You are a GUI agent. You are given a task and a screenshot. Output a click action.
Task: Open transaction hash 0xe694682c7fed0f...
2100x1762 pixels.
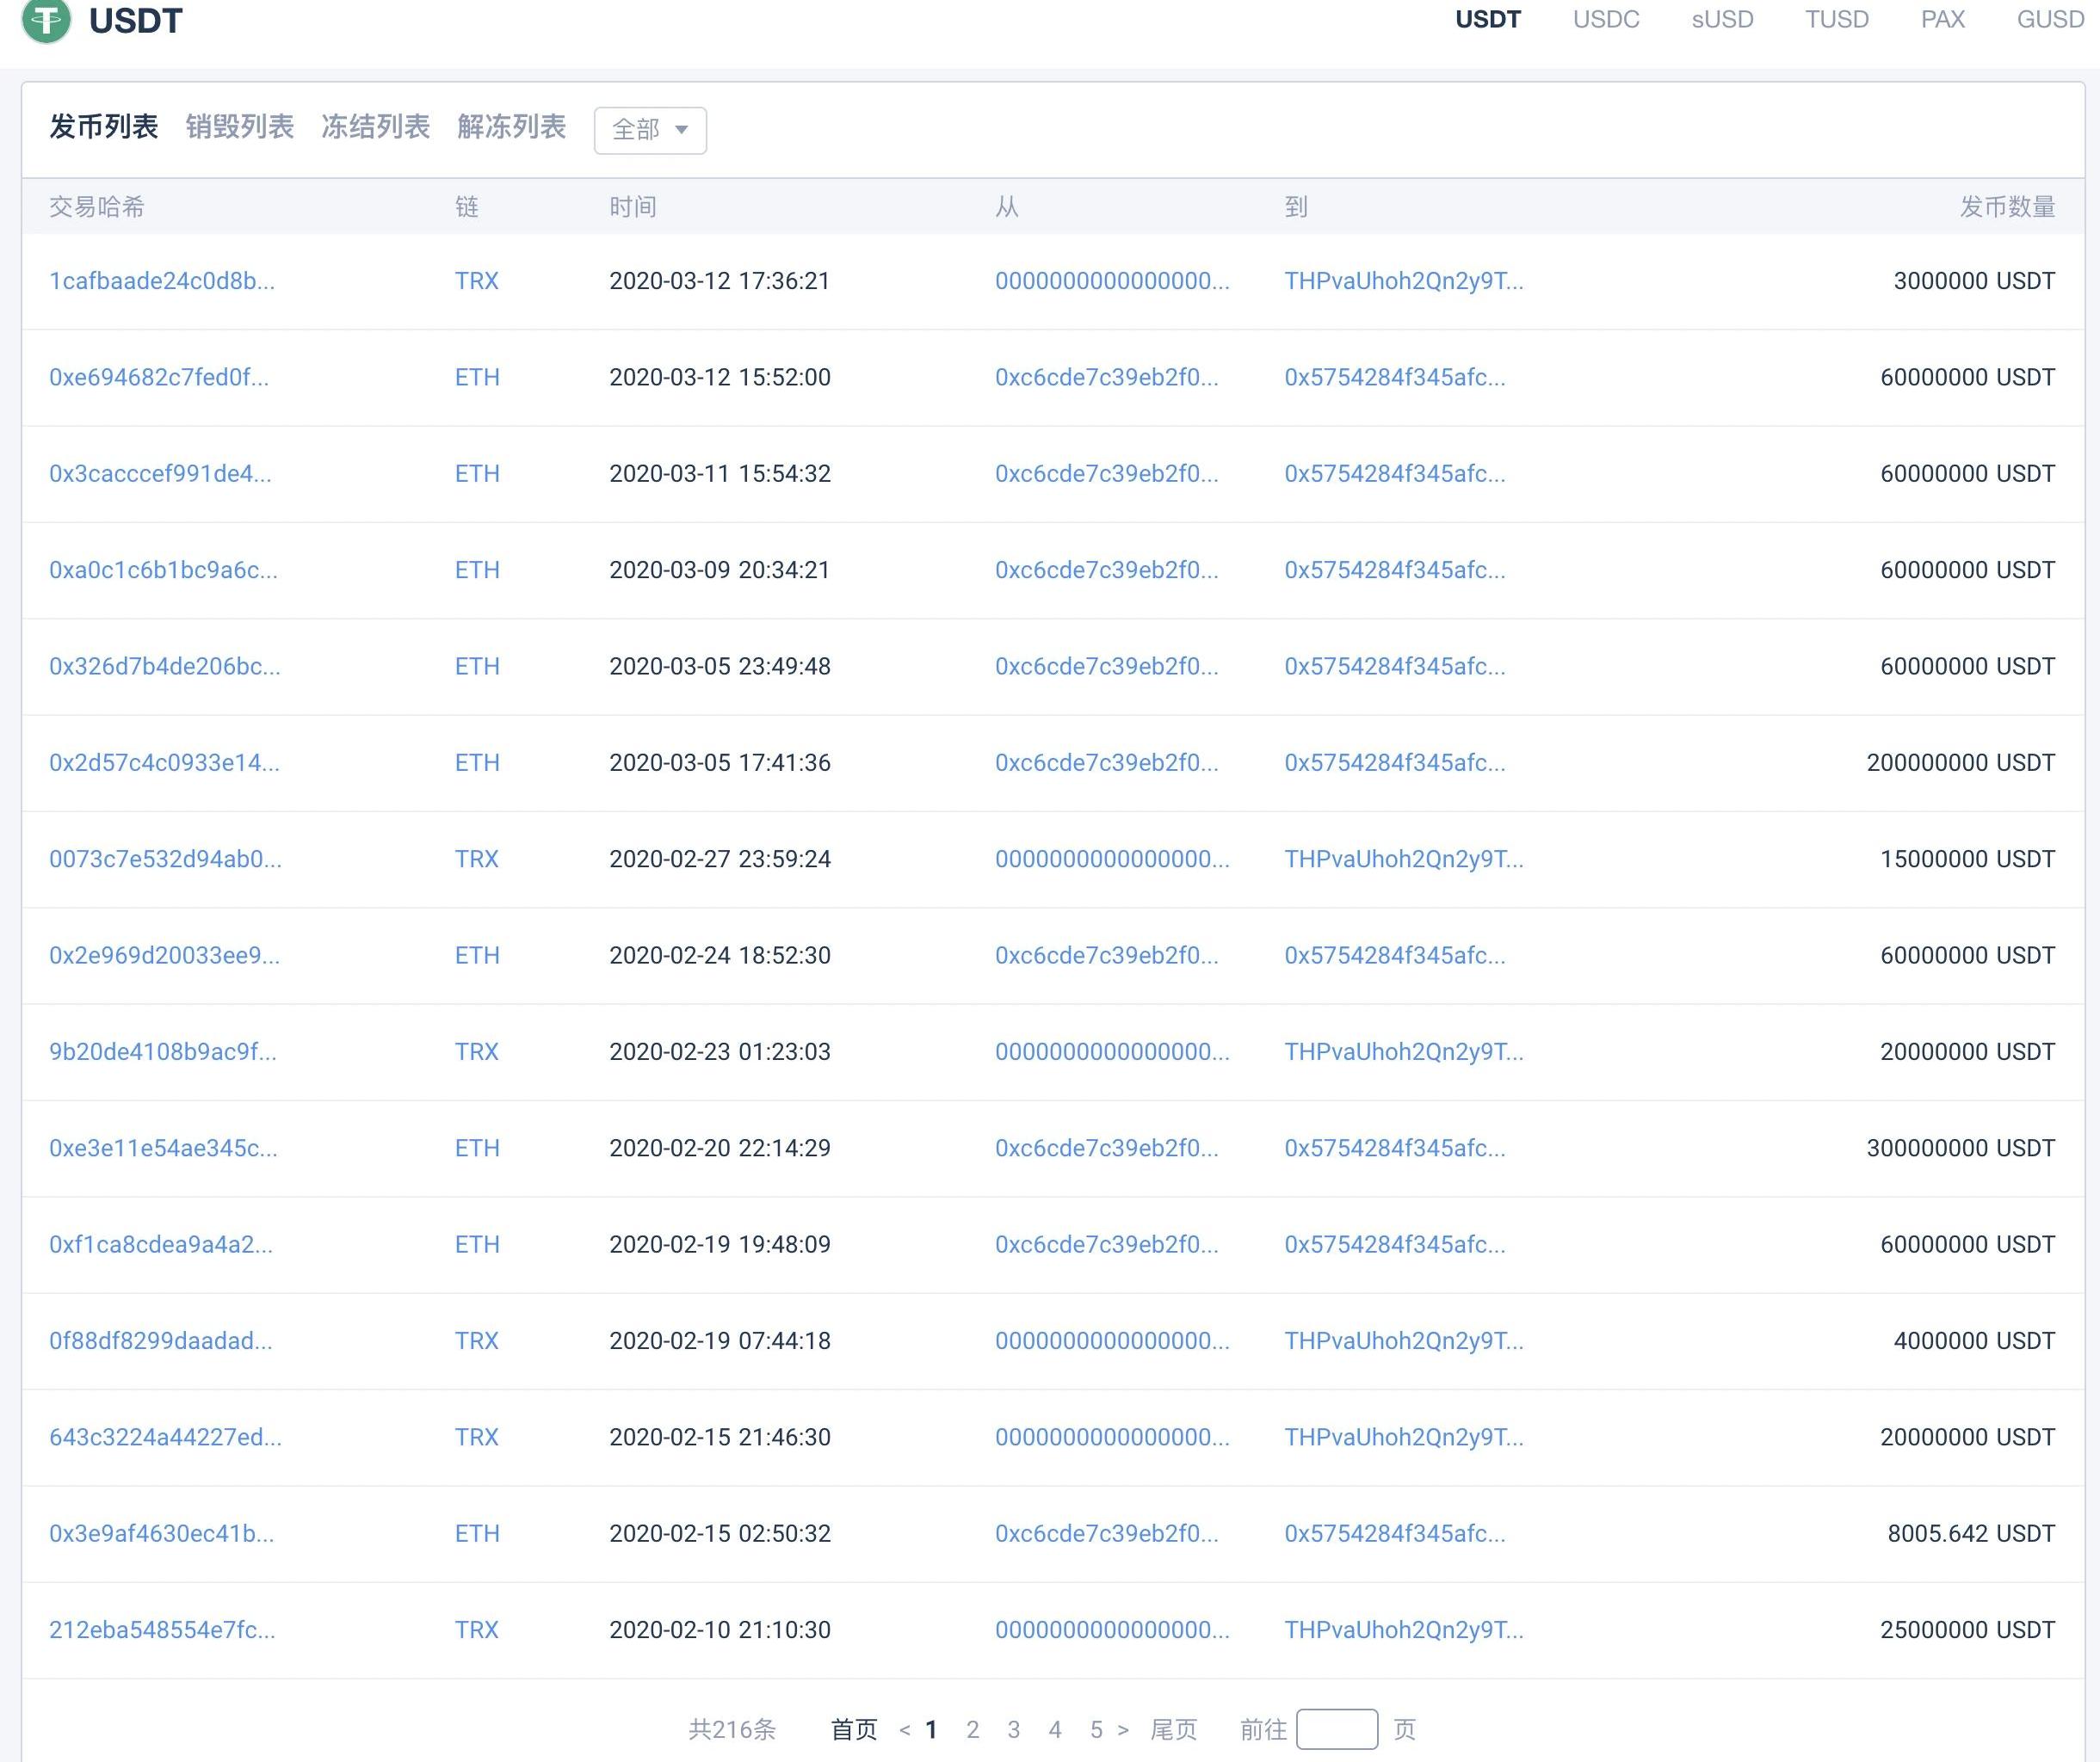tap(158, 378)
